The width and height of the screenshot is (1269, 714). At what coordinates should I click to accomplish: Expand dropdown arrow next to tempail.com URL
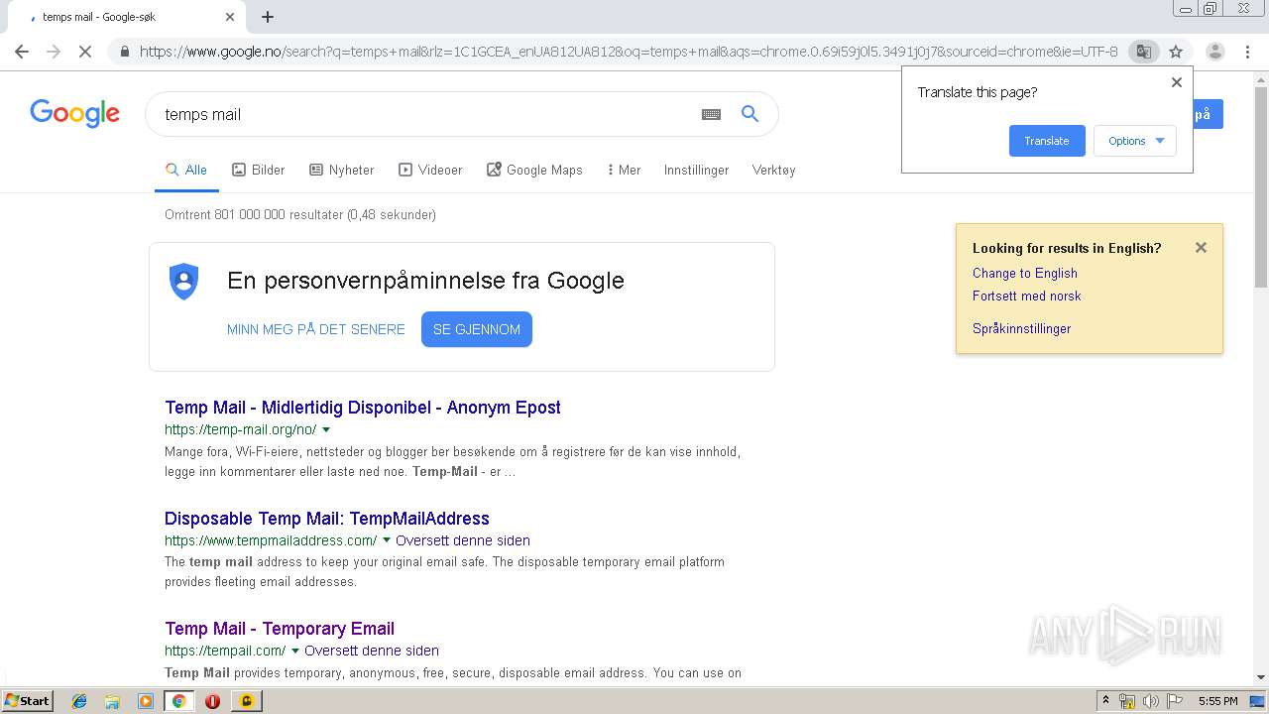295,651
